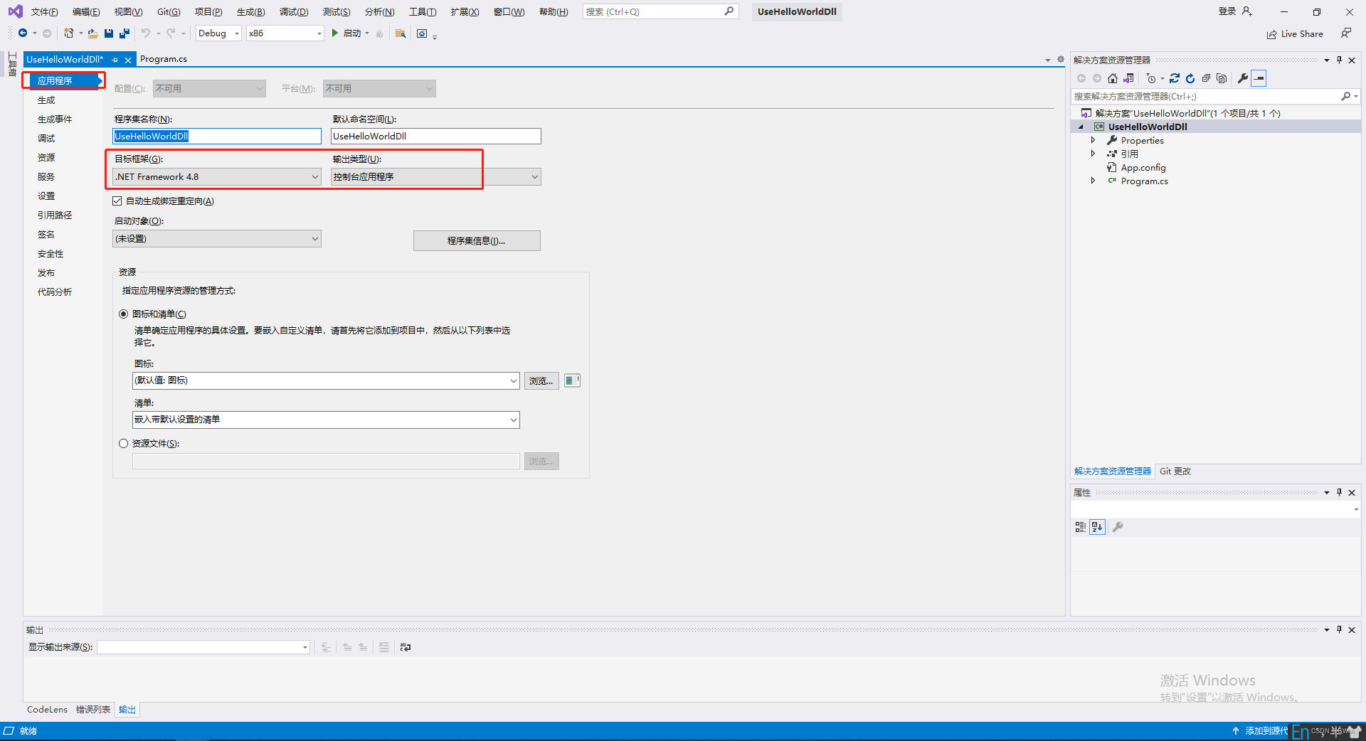Screen dimensions: 1366x741
Task: Click the wrench Properties icon in Solution Explorer toolbar
Action: [1243, 78]
